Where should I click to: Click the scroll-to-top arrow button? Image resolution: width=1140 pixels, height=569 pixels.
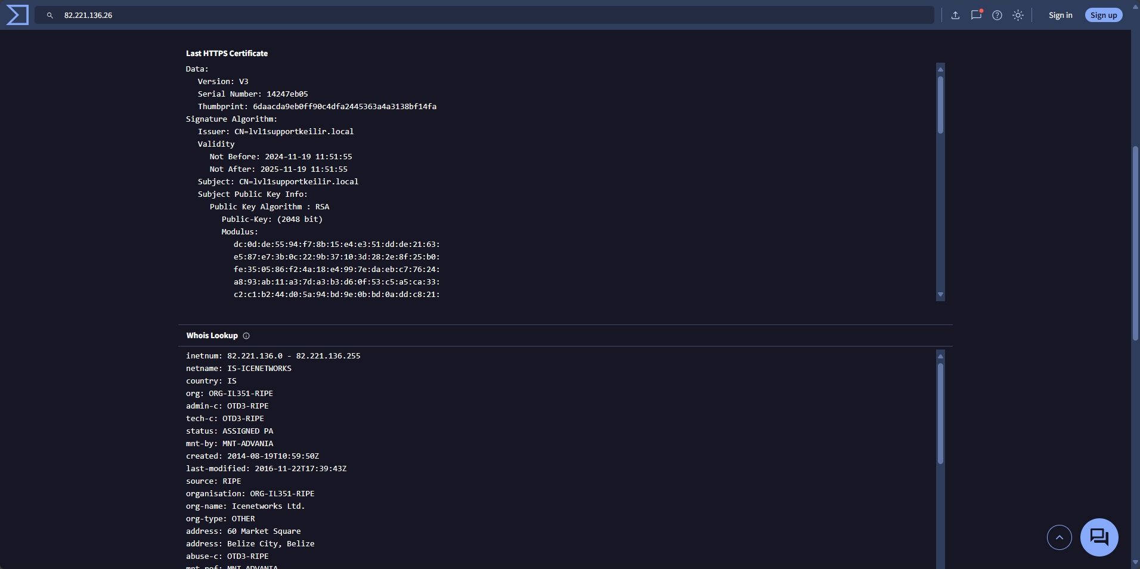coord(1059,537)
